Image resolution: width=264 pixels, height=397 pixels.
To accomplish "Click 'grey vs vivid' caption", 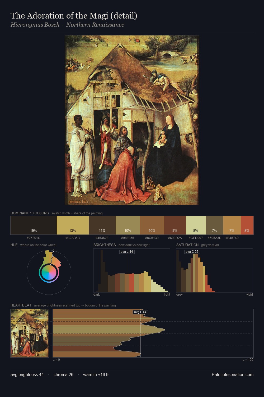I will point(210,245).
